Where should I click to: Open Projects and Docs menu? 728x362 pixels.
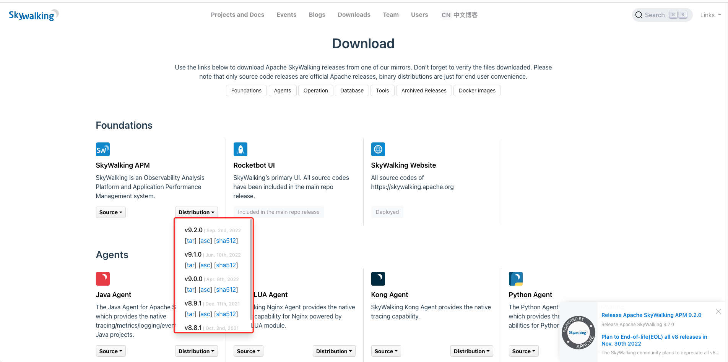tap(237, 15)
